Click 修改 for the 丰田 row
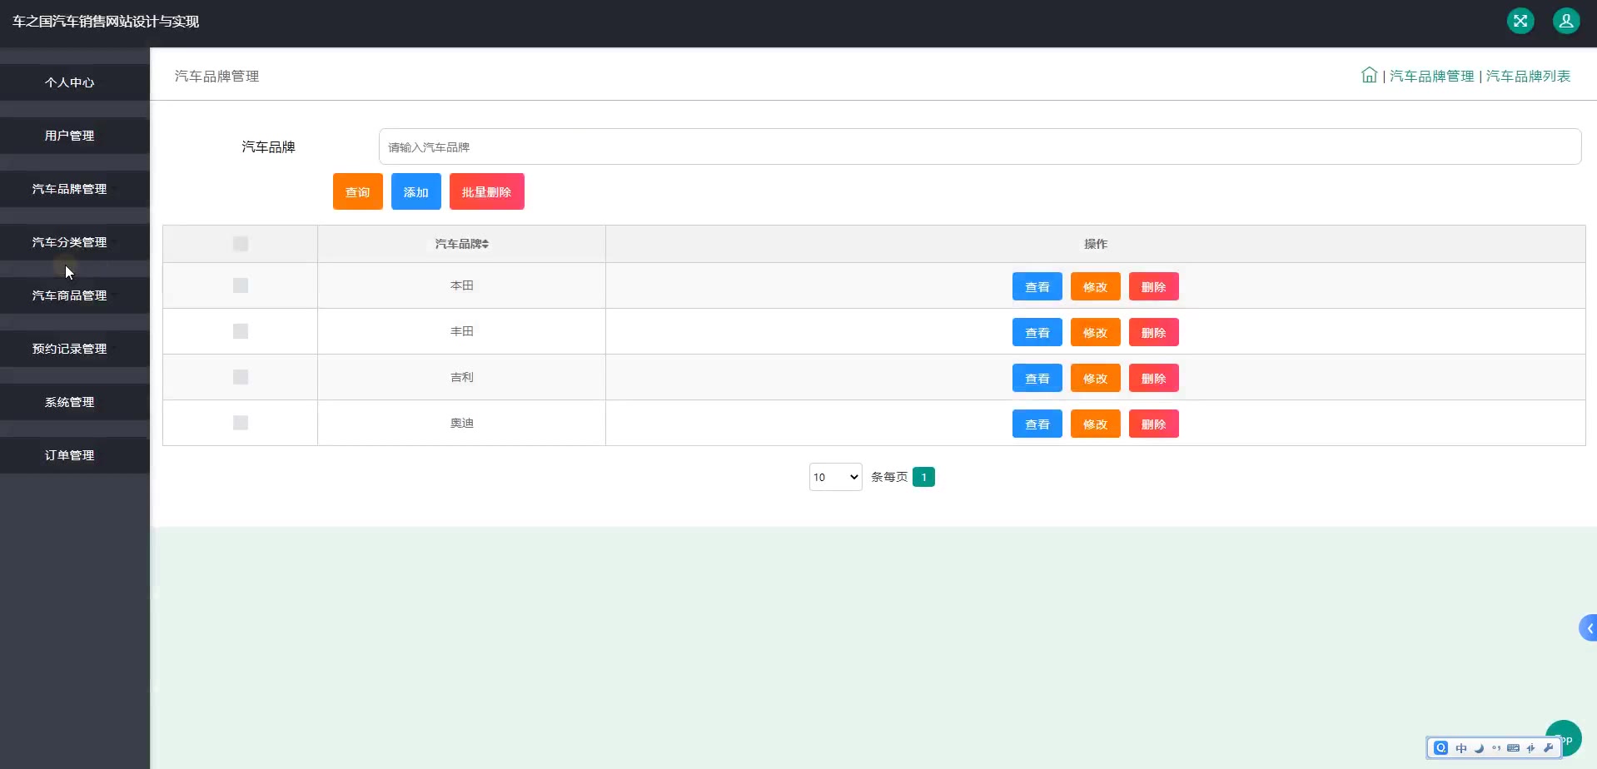Viewport: 1597px width, 769px height. click(x=1096, y=332)
